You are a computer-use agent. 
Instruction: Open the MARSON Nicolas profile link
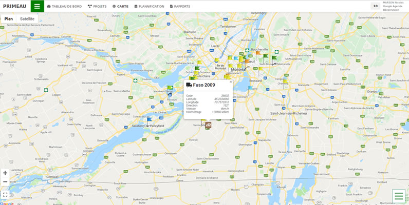coord(393,3)
